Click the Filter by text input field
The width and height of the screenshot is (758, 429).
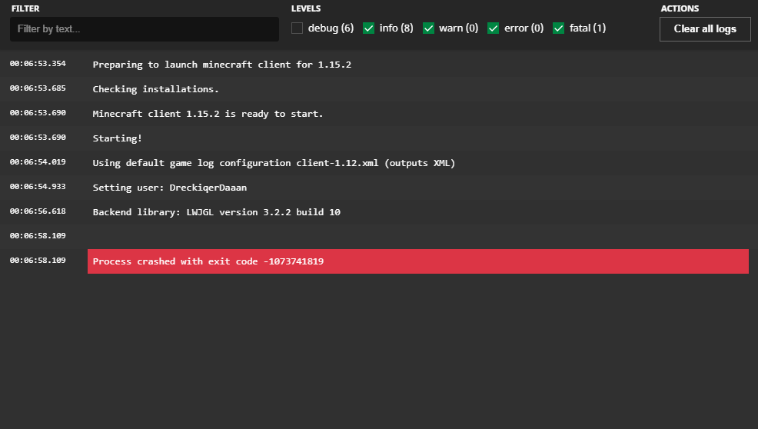pyautogui.click(x=145, y=29)
